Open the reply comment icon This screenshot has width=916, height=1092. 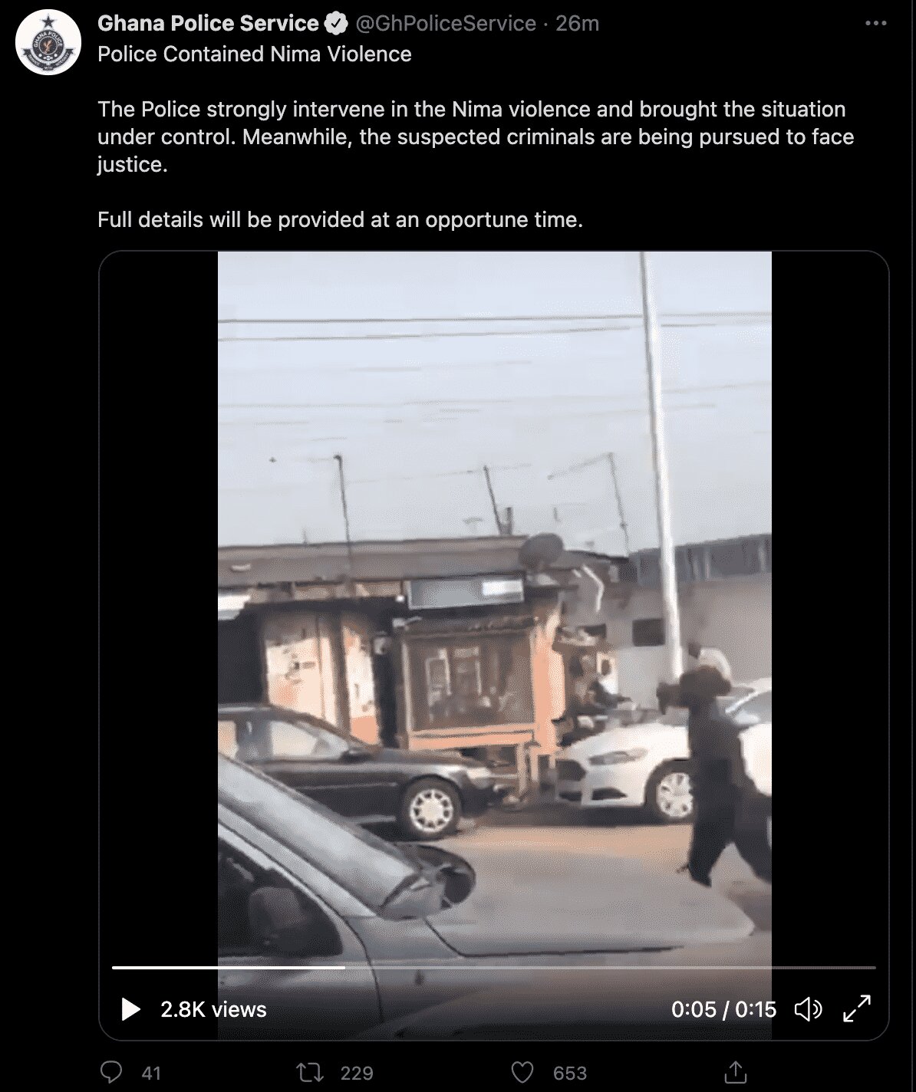(x=111, y=1072)
